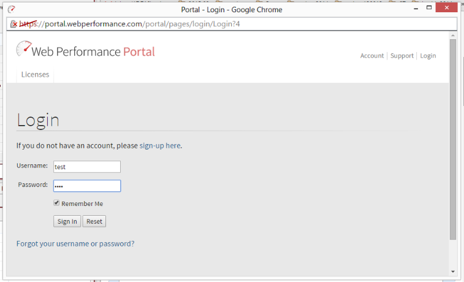Click the scrollbar down arrow
The height and width of the screenshot is (282, 464).
click(x=453, y=272)
